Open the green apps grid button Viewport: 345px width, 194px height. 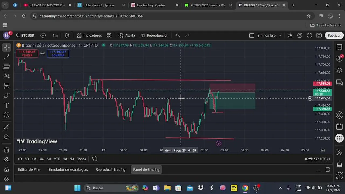tap(339, 138)
